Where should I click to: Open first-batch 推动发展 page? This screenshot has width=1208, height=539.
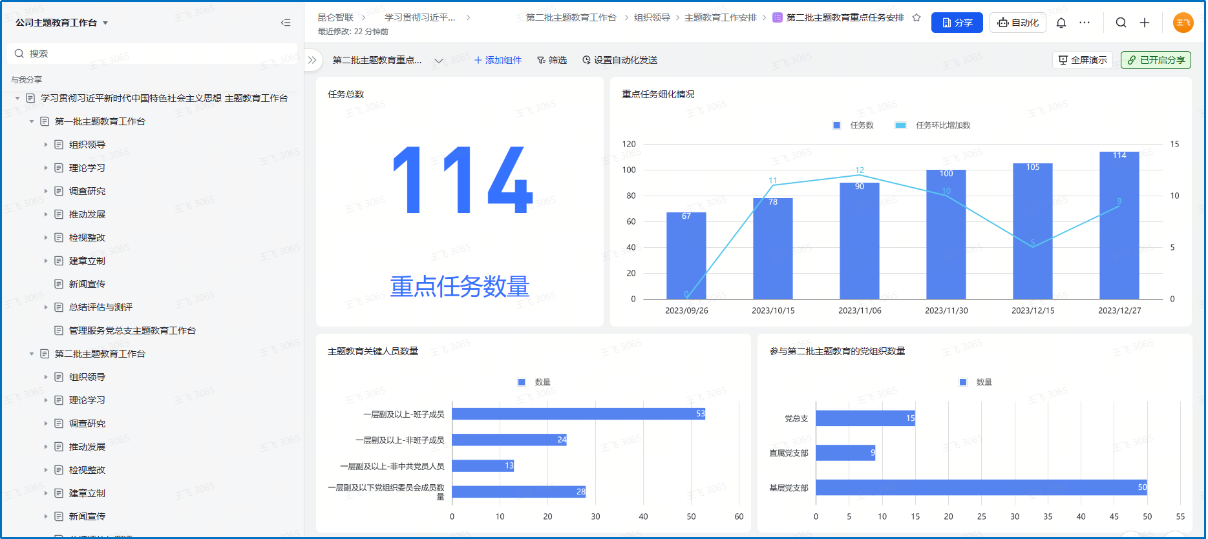tap(87, 214)
